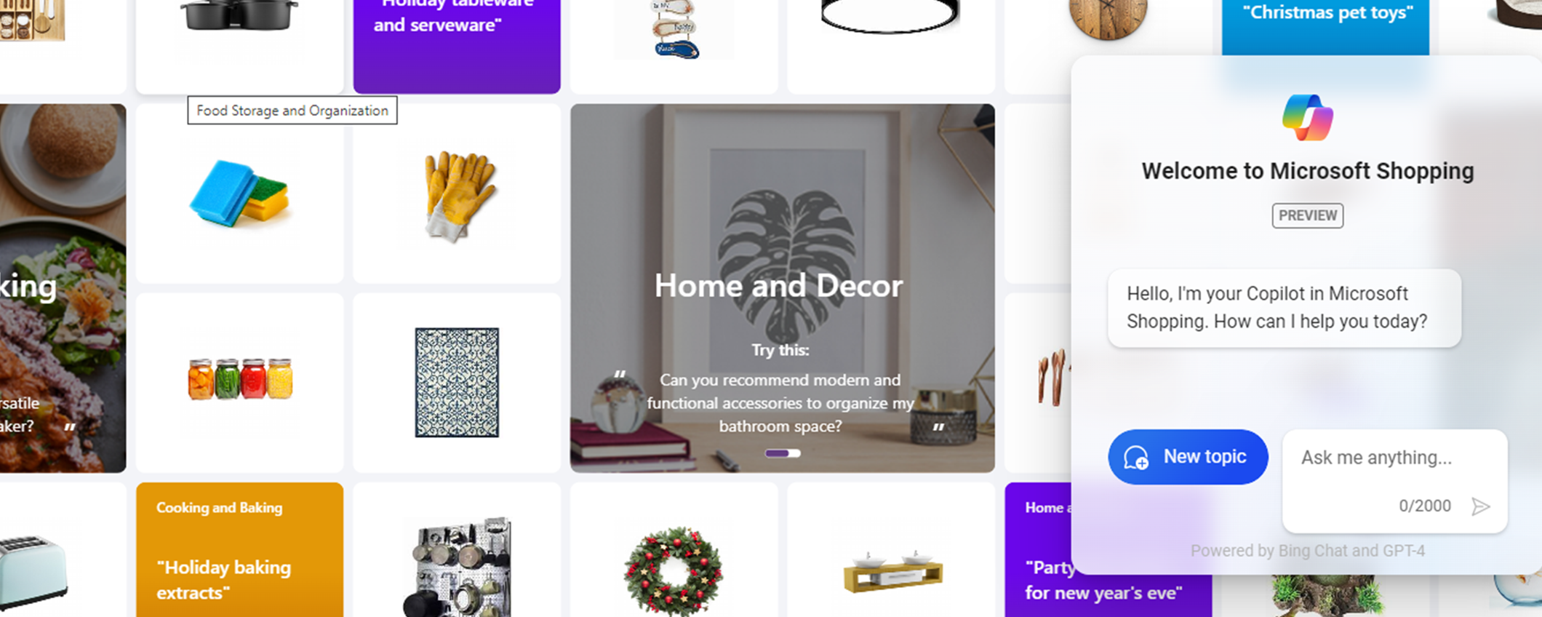Open the Christmas pet toys card

[x=1325, y=28]
